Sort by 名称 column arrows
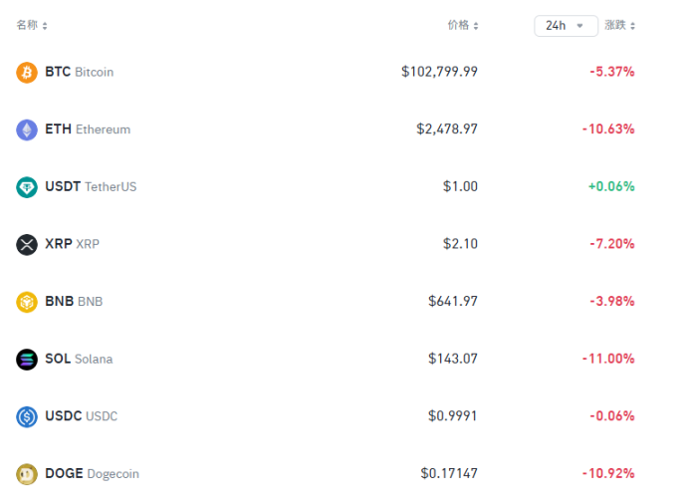Viewport: 691px width, 504px height. (x=45, y=26)
